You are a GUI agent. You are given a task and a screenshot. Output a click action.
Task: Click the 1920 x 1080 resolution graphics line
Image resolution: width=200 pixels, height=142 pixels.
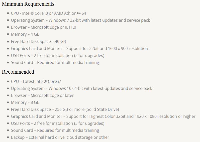click(103, 116)
